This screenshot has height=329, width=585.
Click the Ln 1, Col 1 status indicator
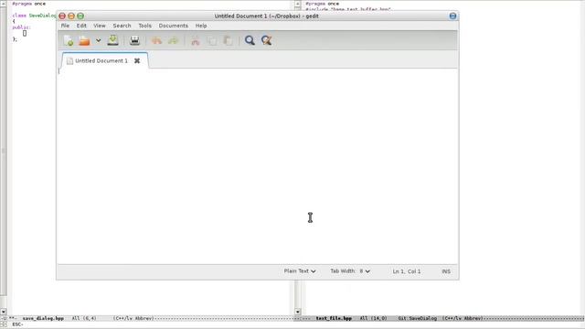click(406, 271)
